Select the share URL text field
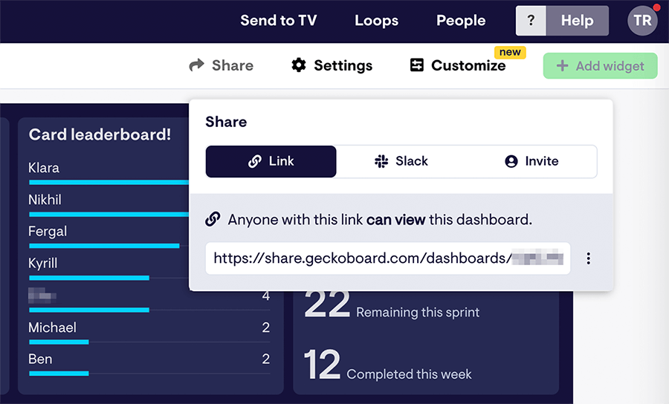Viewport: 669px width, 404px height. (388, 258)
